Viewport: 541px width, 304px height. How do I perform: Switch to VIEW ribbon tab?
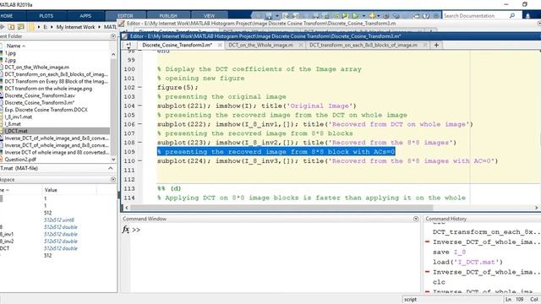click(x=209, y=16)
